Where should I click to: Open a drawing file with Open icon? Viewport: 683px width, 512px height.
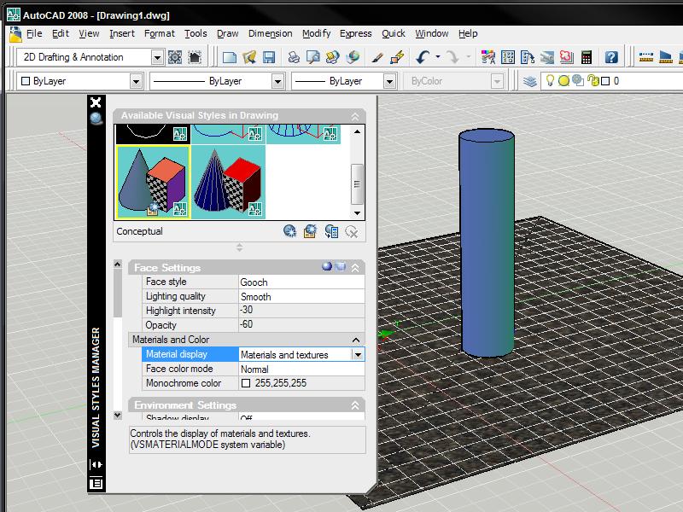[249, 57]
